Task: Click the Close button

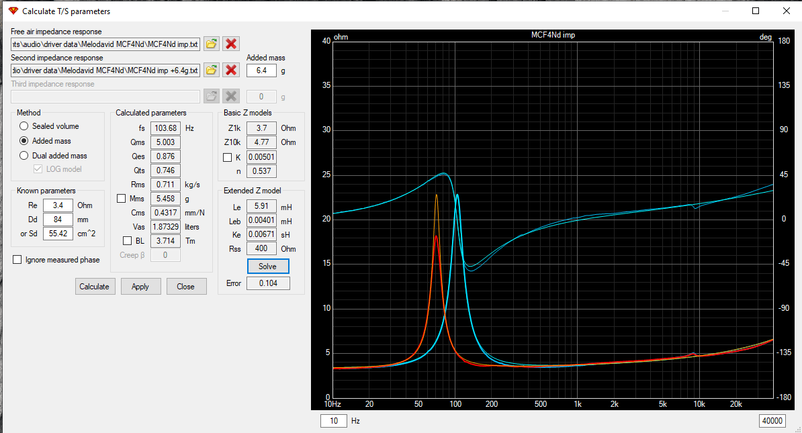Action: 186,286
